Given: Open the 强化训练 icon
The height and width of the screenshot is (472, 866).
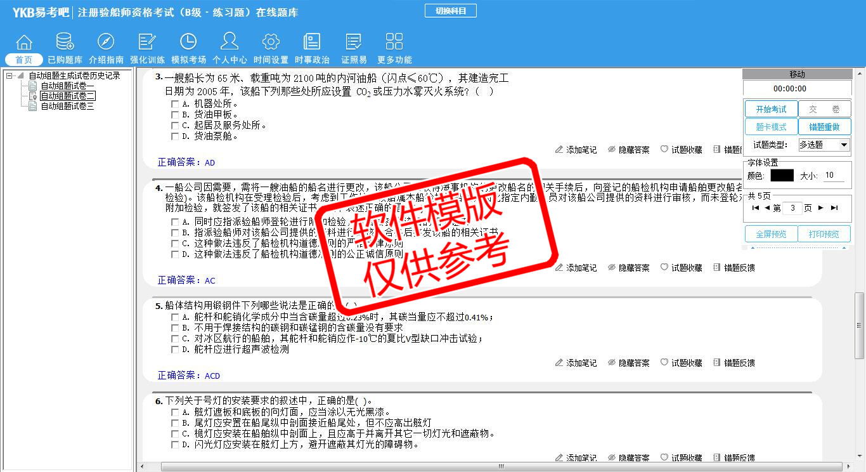Looking at the screenshot, I should click(x=147, y=43).
